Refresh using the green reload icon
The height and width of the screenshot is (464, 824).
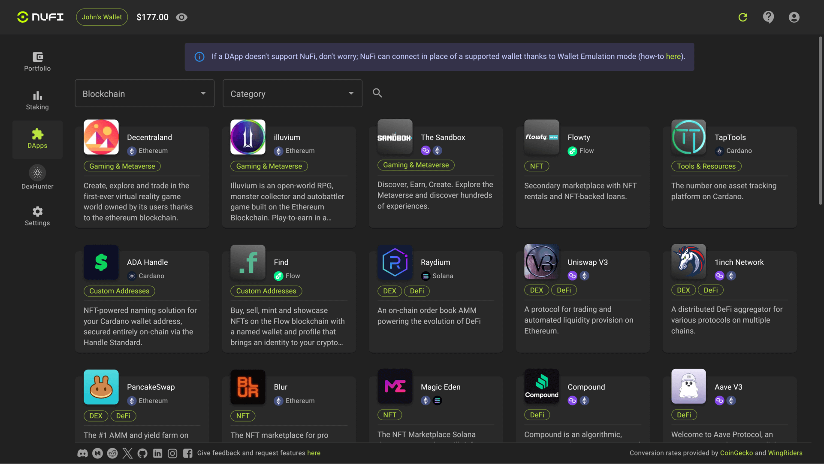pyautogui.click(x=743, y=17)
